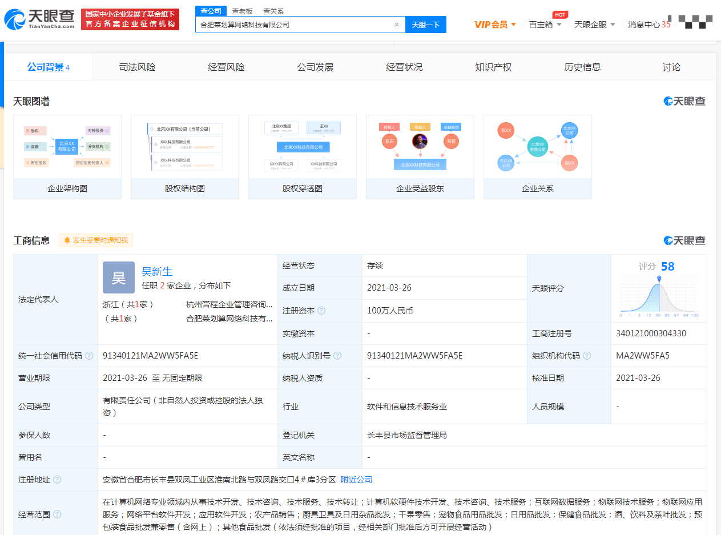The width and height of the screenshot is (721, 535).
Task: Click the 核准日期 value 2021-03-26
Action: pyautogui.click(x=638, y=378)
